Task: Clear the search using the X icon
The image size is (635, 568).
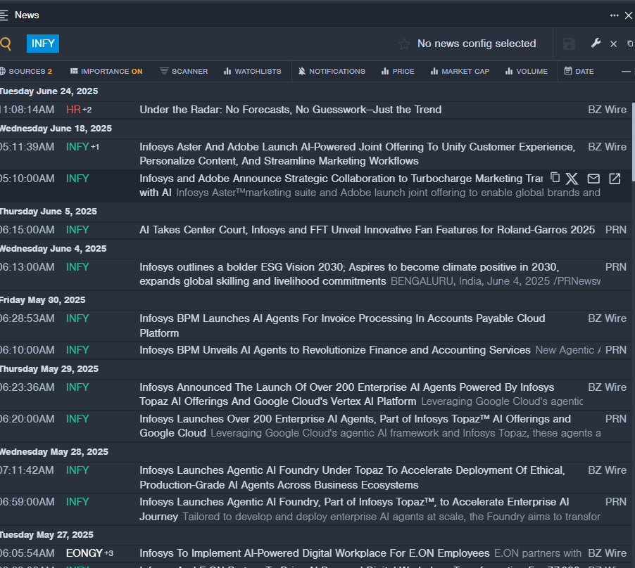Action: (x=614, y=44)
